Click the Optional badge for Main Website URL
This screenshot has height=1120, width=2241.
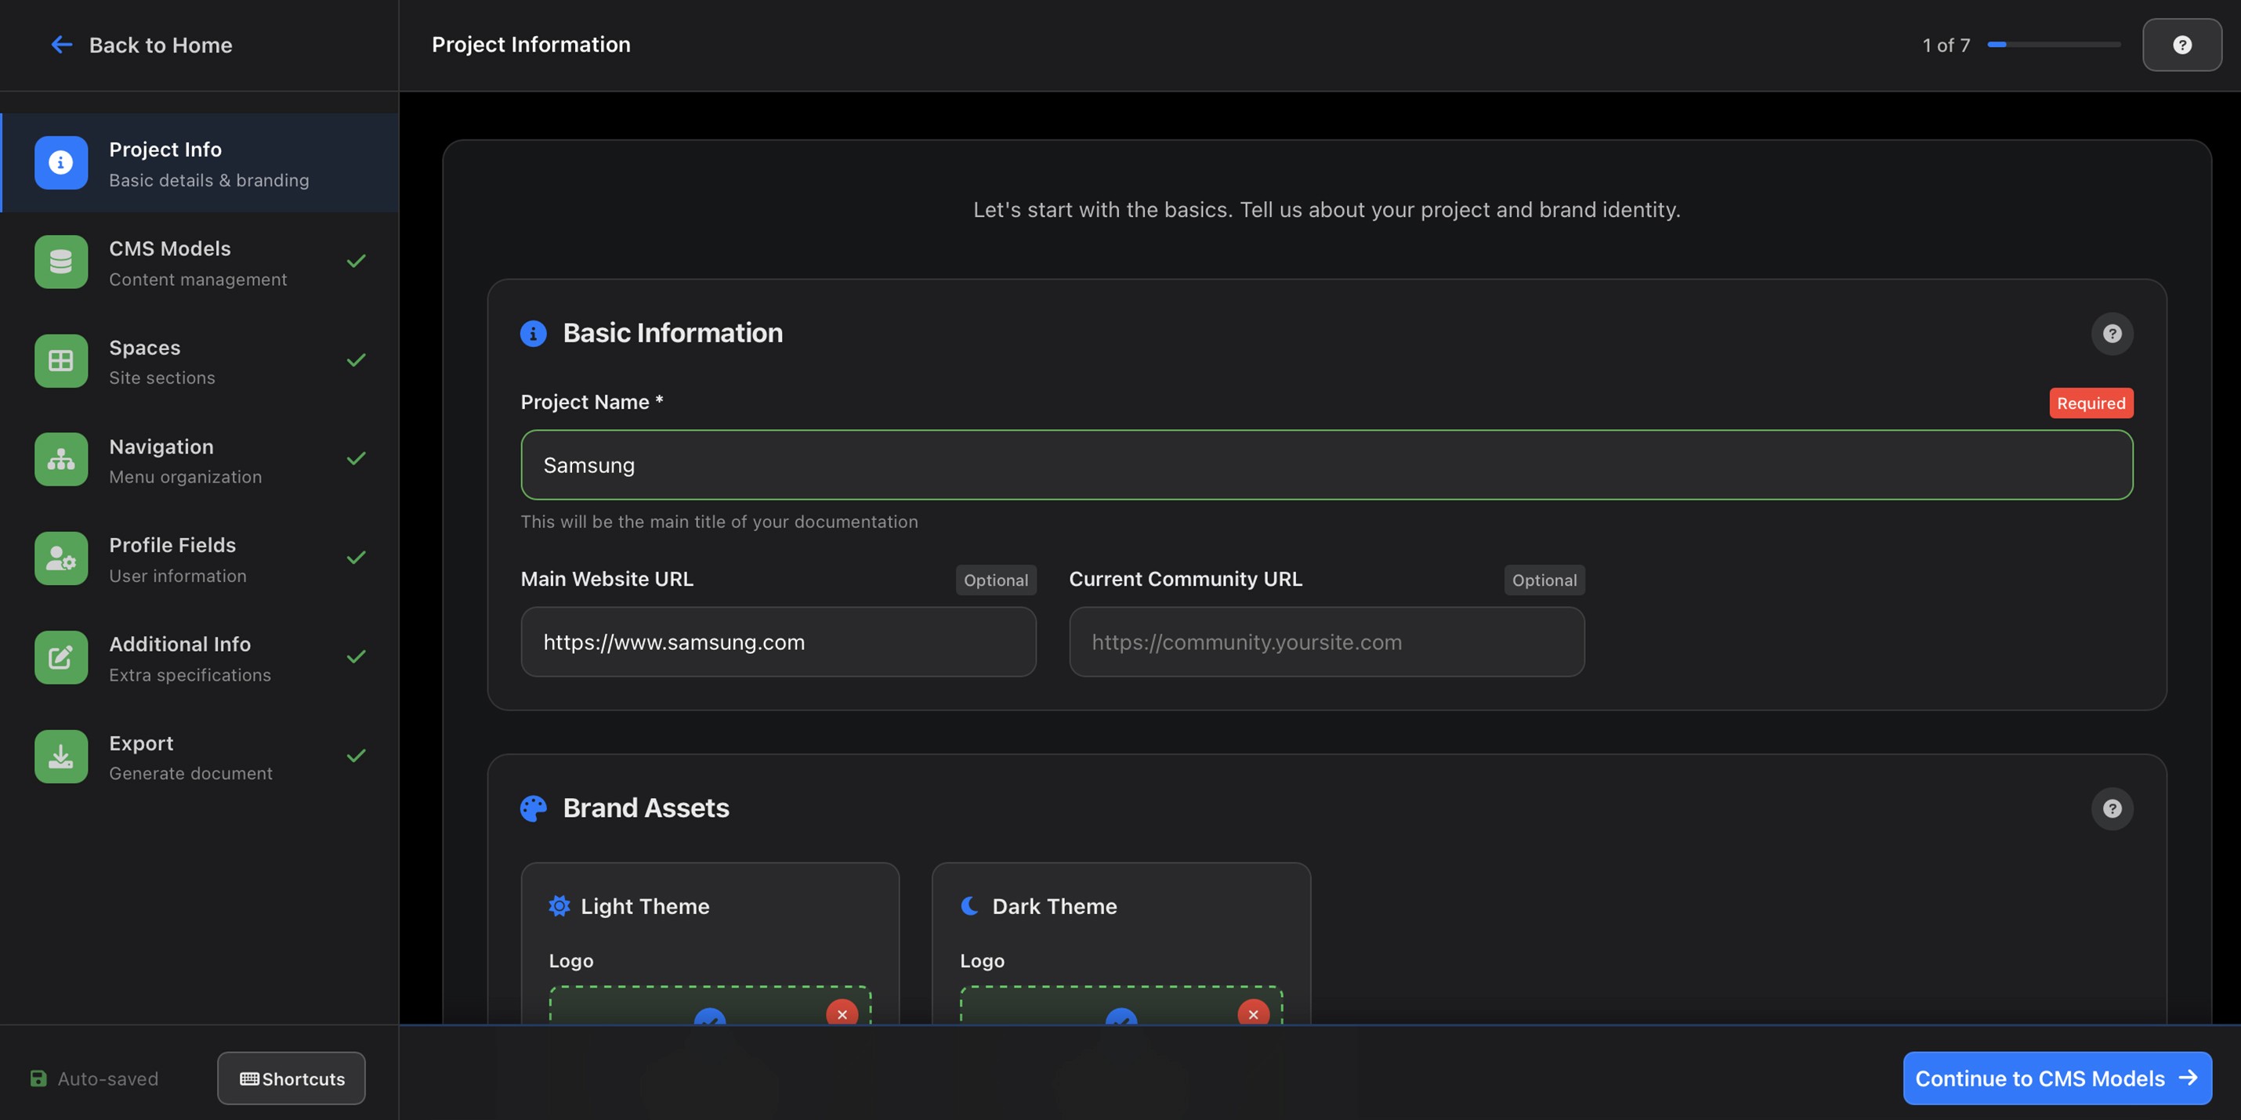tap(996, 580)
